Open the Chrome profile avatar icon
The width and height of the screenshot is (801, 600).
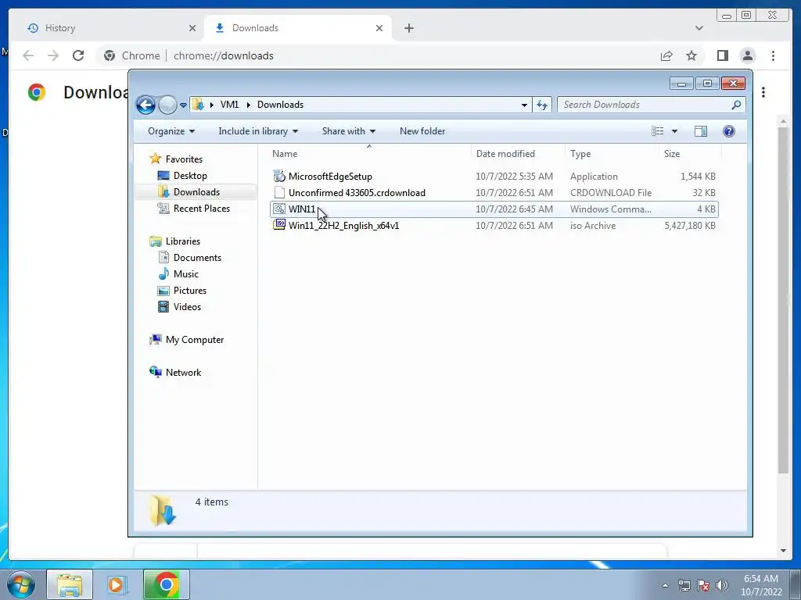point(747,55)
